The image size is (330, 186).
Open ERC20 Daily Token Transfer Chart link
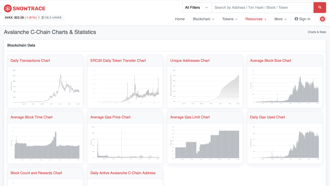click(118, 60)
